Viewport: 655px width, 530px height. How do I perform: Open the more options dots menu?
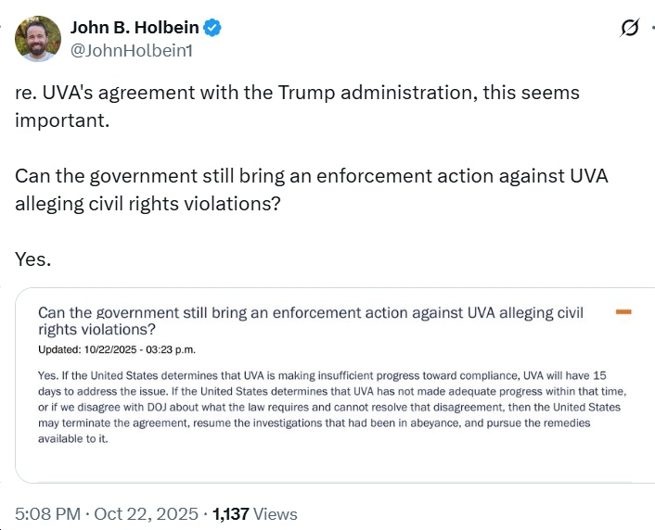coord(651,29)
